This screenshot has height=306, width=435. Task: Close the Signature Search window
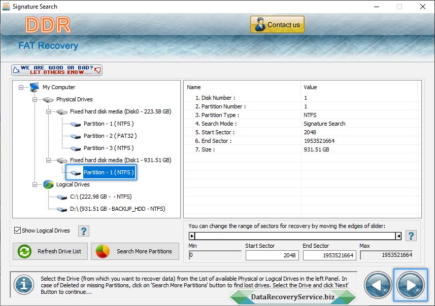click(422, 7)
